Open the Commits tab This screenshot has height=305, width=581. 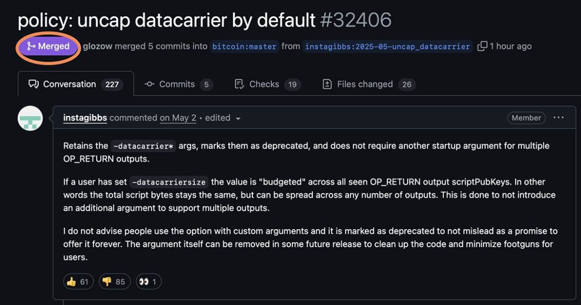(x=179, y=84)
